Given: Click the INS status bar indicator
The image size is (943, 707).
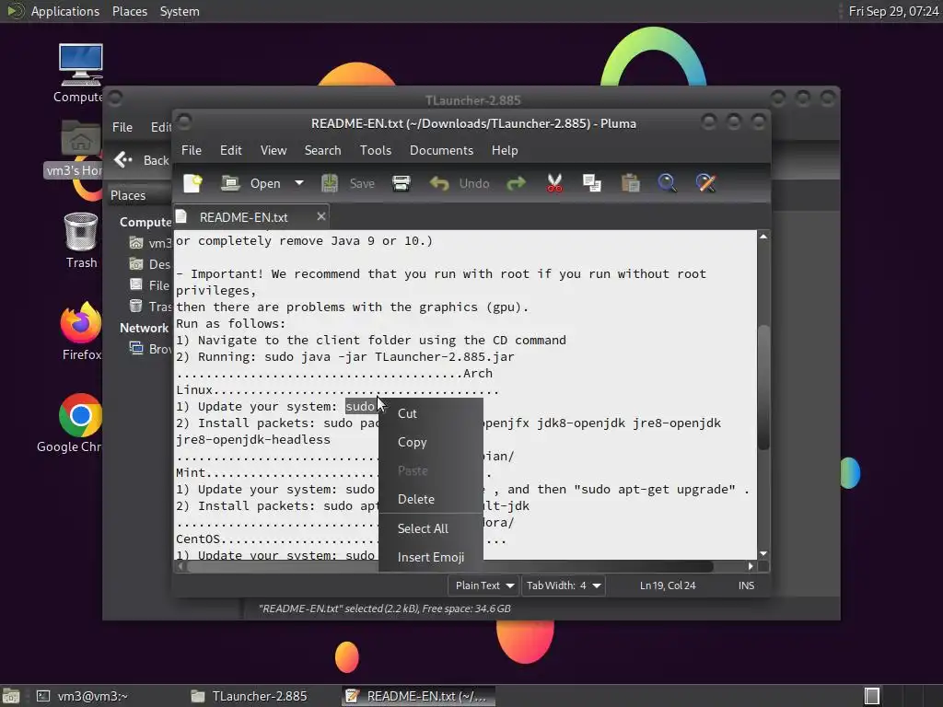Looking at the screenshot, I should 746,585.
